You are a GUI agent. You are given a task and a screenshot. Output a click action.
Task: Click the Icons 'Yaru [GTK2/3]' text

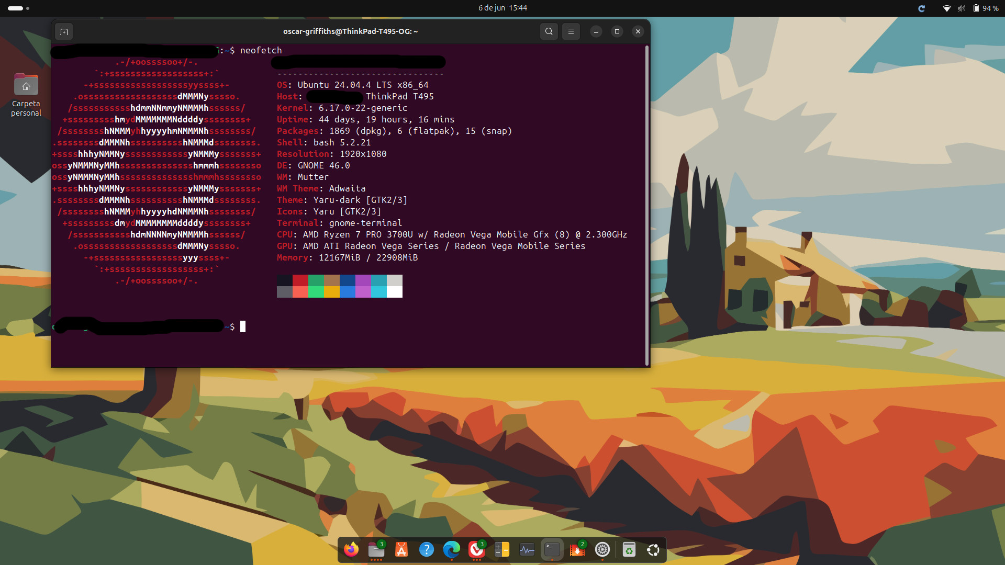click(x=347, y=211)
